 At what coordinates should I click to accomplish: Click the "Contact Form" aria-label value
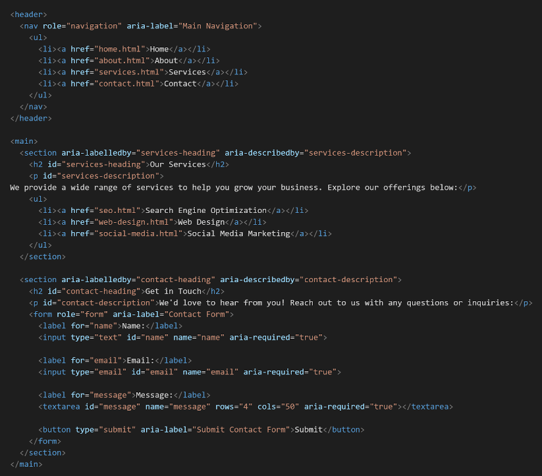click(x=197, y=314)
